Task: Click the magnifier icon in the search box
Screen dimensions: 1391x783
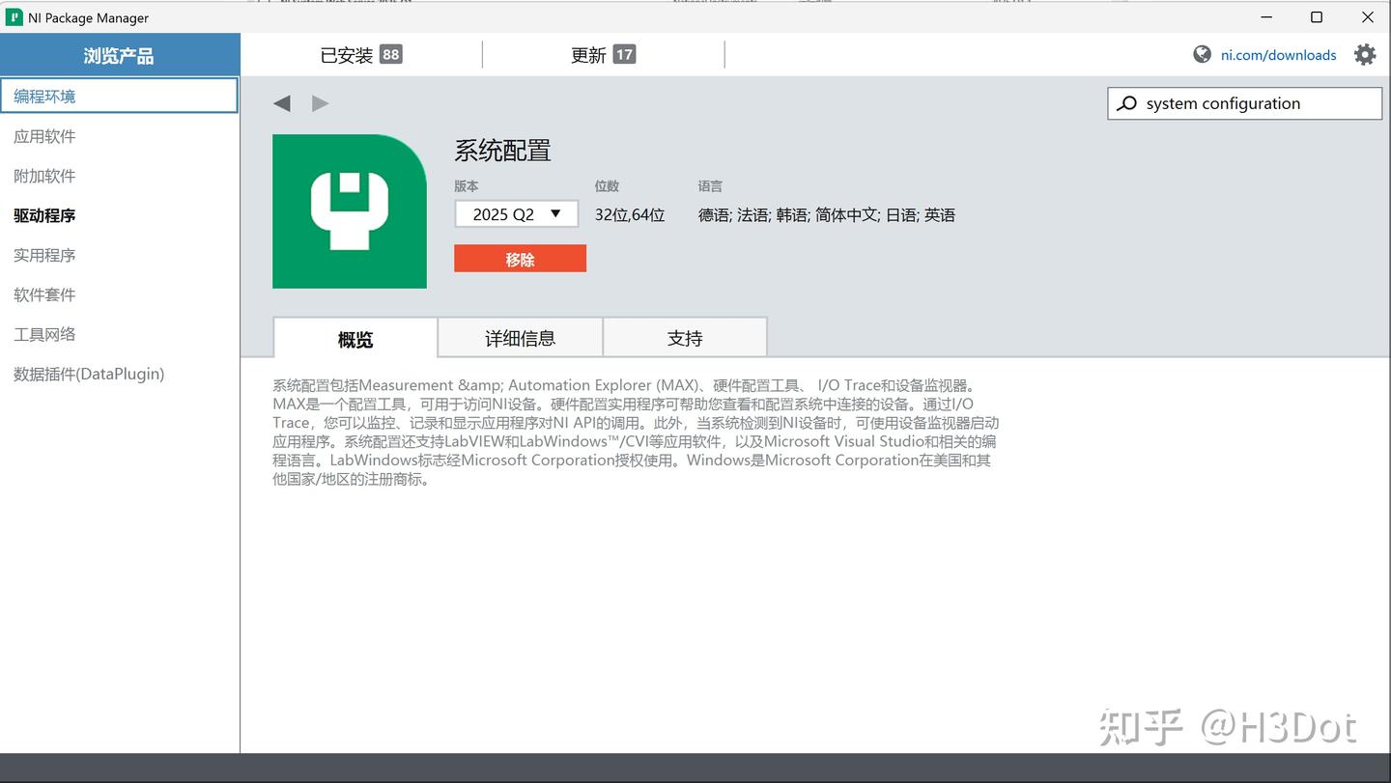Action: pos(1126,102)
